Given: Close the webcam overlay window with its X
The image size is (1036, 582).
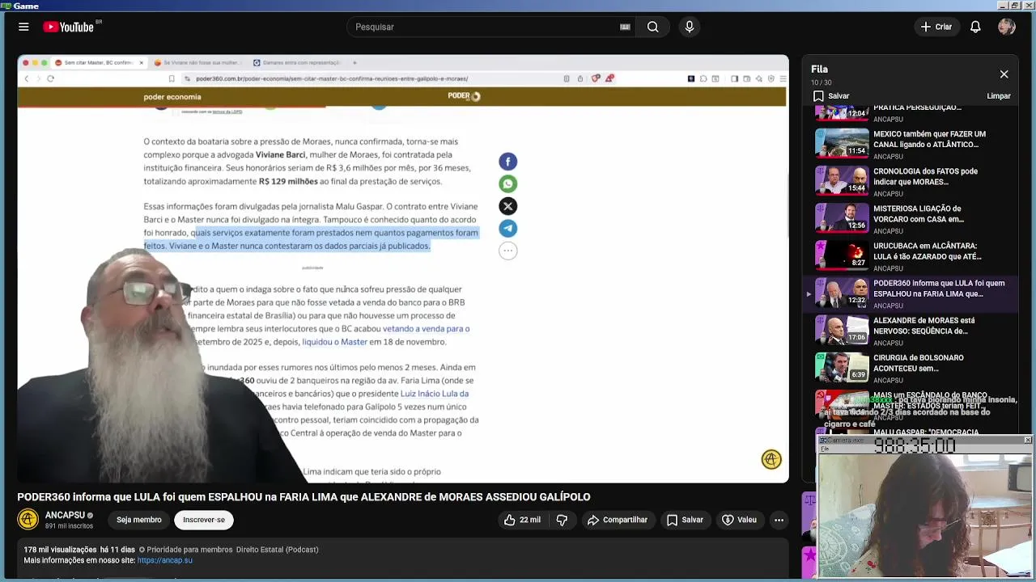Looking at the screenshot, I should (1027, 441).
